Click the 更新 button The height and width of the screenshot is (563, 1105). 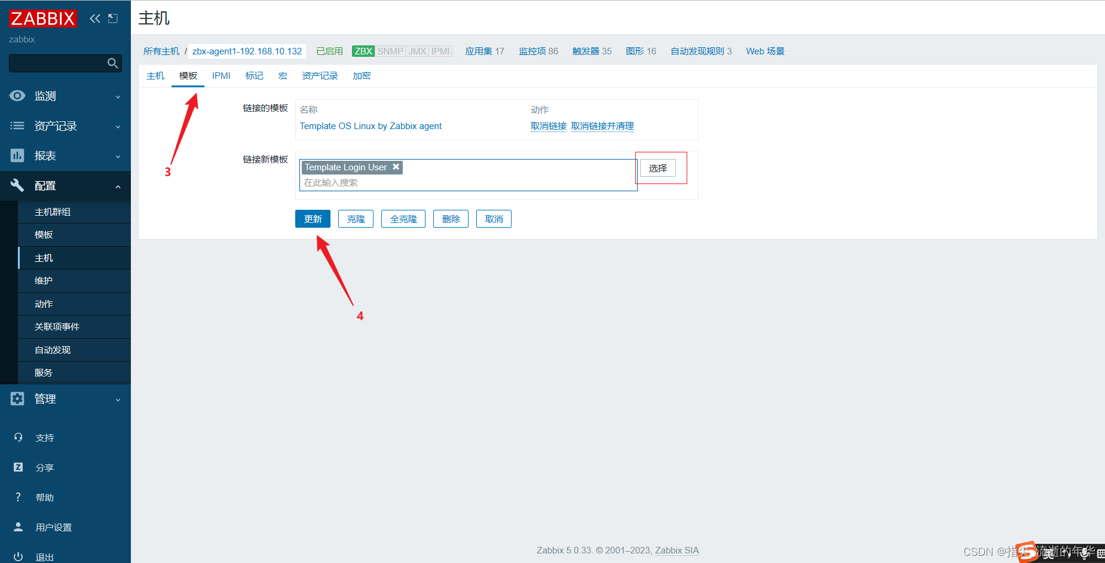click(x=313, y=219)
